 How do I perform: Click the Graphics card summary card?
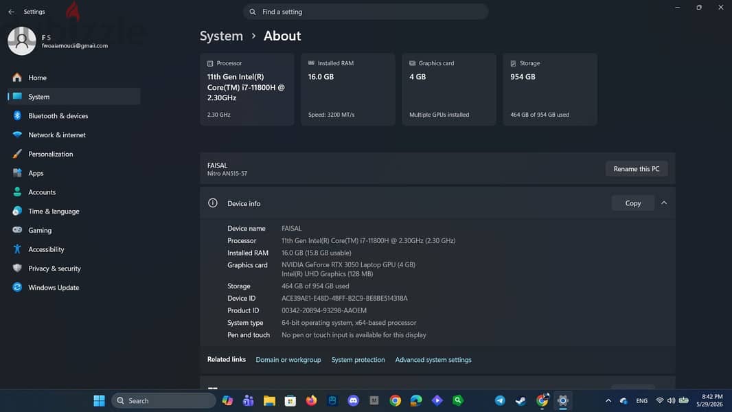click(448, 89)
